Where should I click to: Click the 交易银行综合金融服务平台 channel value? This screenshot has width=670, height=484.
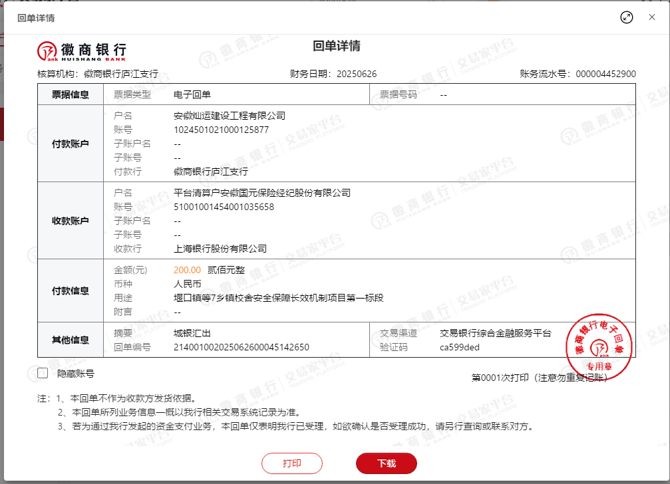click(495, 333)
